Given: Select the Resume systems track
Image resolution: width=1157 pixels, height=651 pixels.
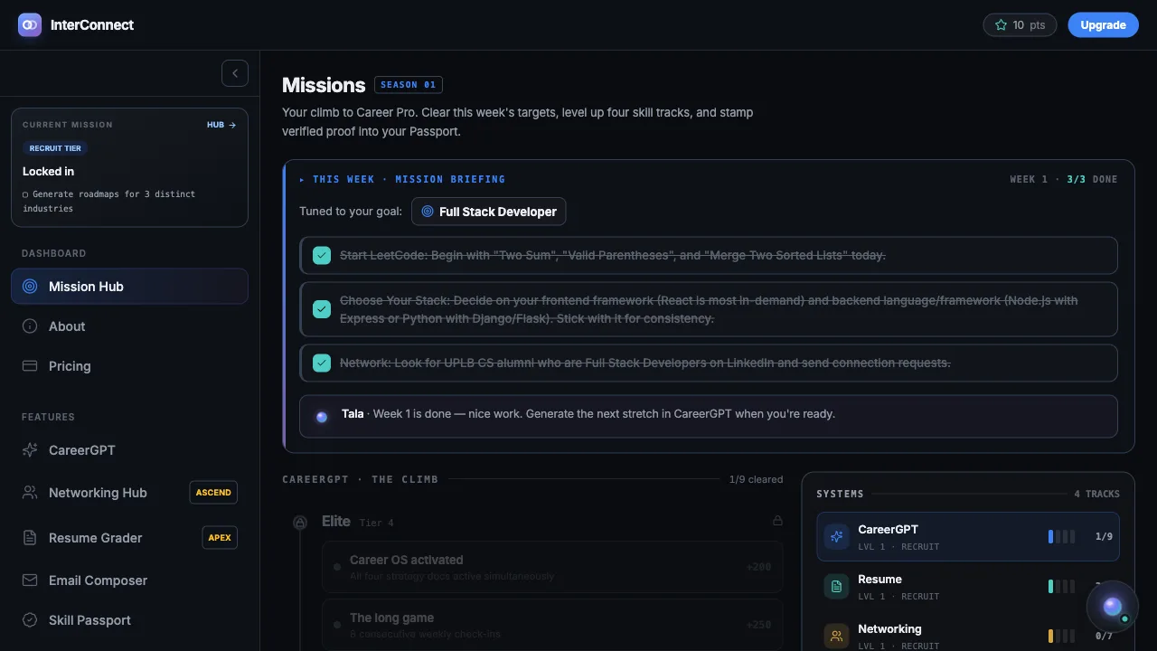Looking at the screenshot, I should pyautogui.click(x=968, y=587).
